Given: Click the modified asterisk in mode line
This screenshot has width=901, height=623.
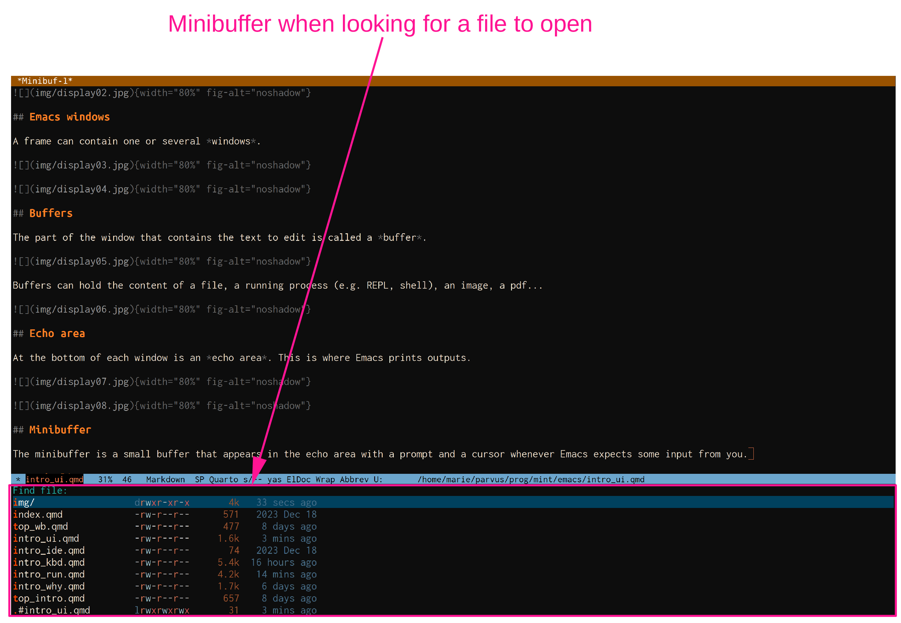Looking at the screenshot, I should 18,479.
